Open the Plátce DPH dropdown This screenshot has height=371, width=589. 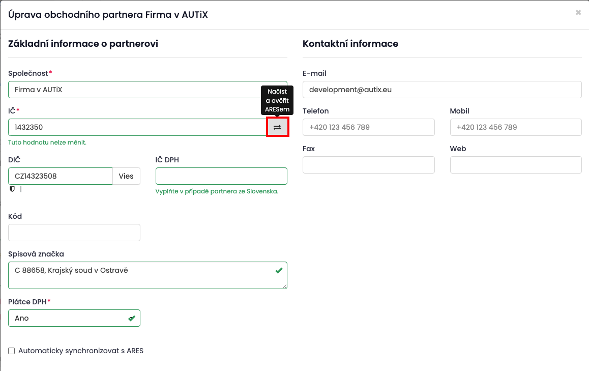74,318
